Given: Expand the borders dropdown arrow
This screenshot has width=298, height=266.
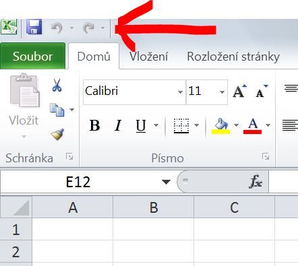Looking at the screenshot, I should 196,125.
